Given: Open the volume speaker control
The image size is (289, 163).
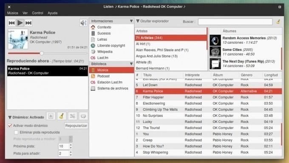Looking at the screenshot, I should 83,23.
